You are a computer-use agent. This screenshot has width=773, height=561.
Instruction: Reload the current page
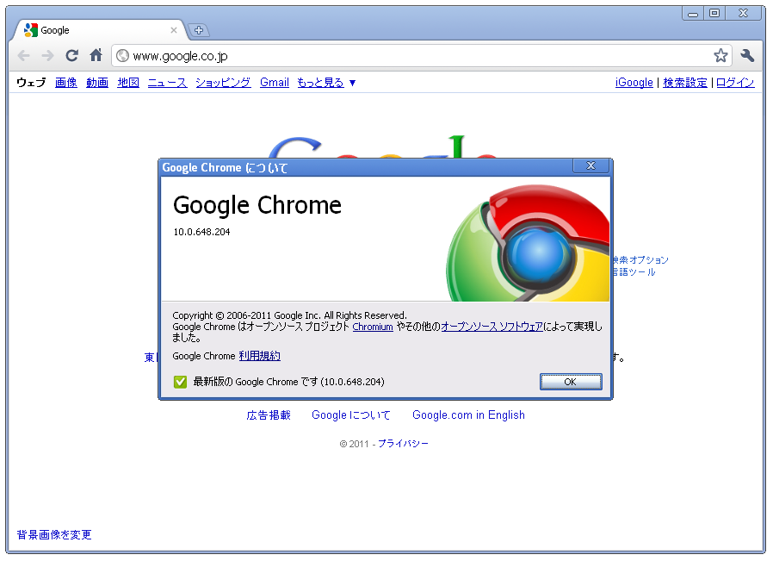click(x=72, y=55)
